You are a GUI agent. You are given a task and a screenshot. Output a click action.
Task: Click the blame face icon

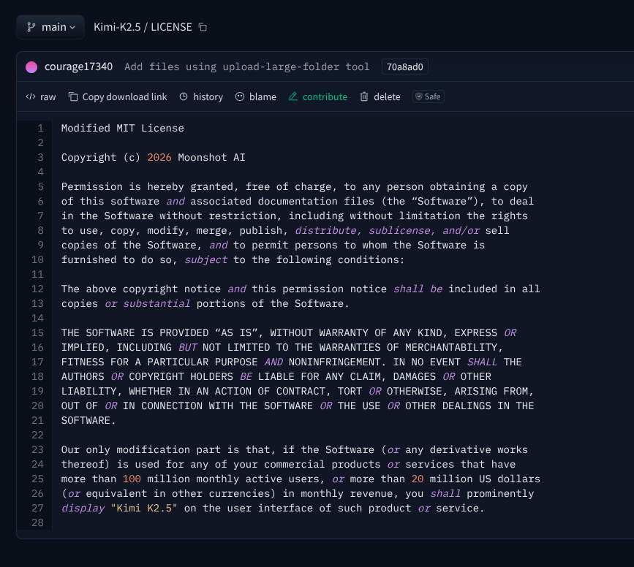click(239, 96)
